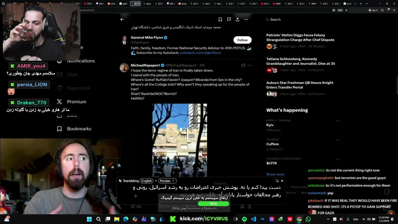Open options for the Cuffem trend
Screen dimensions: 398x224
click(338, 140)
